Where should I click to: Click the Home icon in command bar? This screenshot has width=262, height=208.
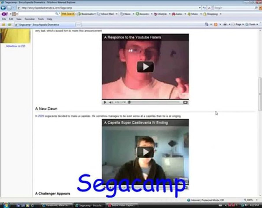coord(207,24)
